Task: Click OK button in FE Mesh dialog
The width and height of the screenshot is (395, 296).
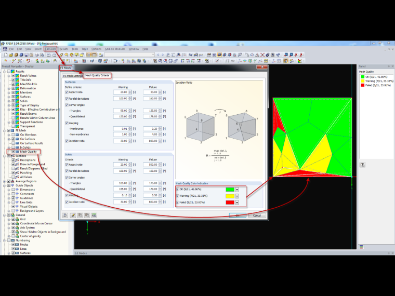Action: pos(238,216)
